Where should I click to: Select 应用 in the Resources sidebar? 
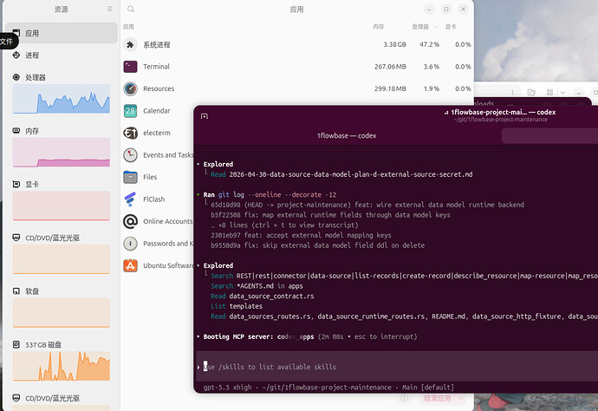click(61, 33)
